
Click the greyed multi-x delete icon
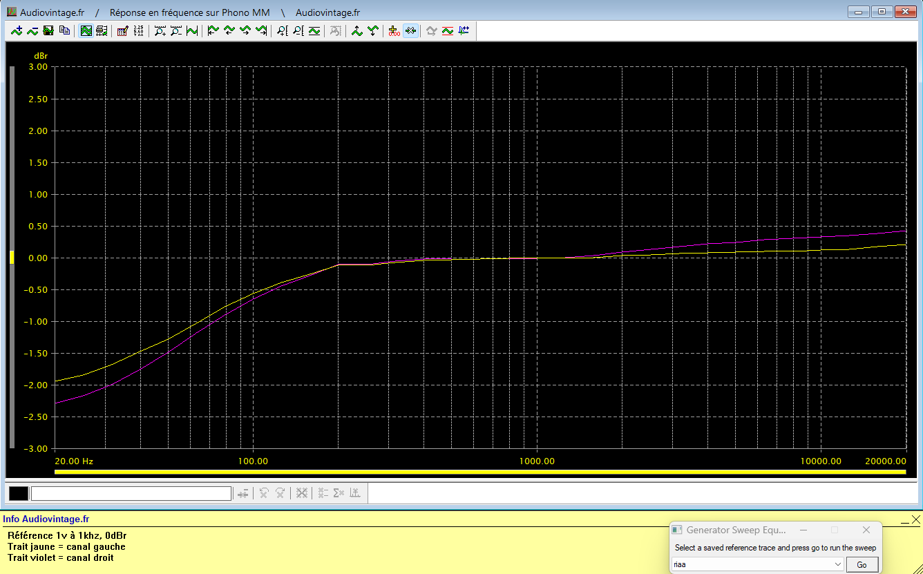[x=302, y=493]
